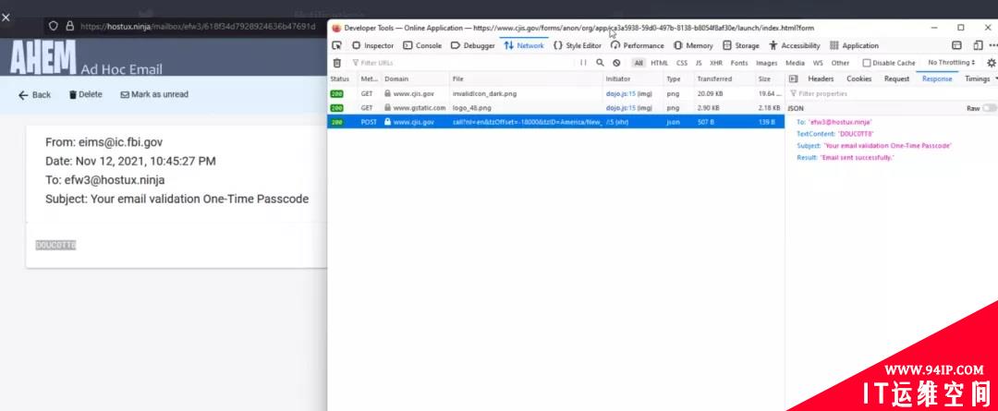
Task: Click the request blocking icon
Action: coord(616,63)
